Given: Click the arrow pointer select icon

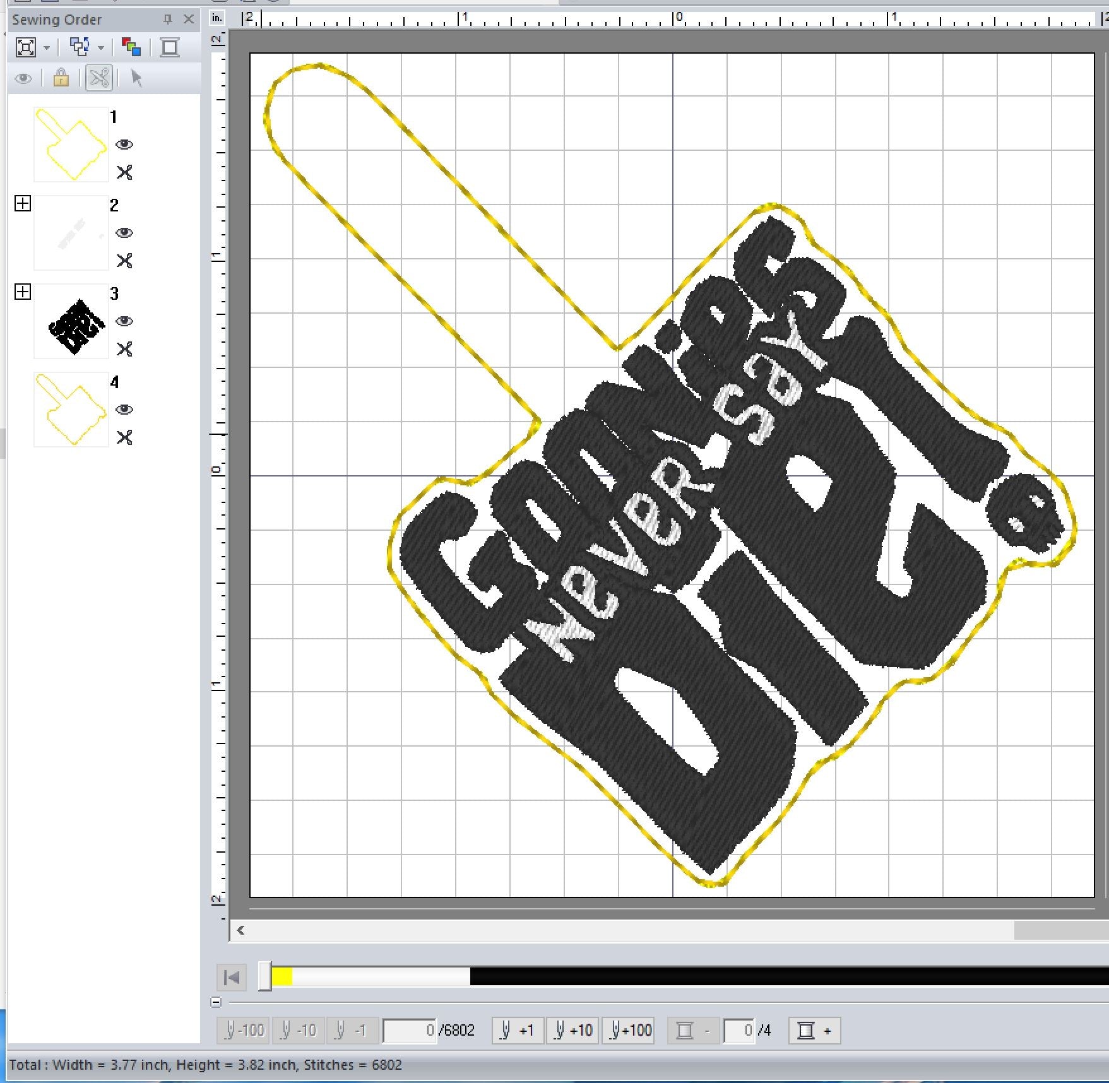Looking at the screenshot, I should pos(136,78).
